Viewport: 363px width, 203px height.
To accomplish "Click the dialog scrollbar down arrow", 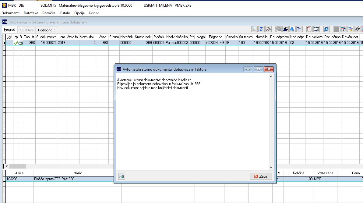I will pos(271,167).
